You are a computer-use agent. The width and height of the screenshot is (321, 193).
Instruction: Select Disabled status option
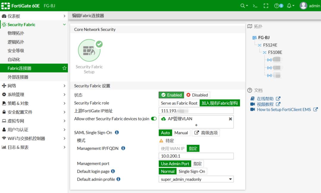coord(197,95)
